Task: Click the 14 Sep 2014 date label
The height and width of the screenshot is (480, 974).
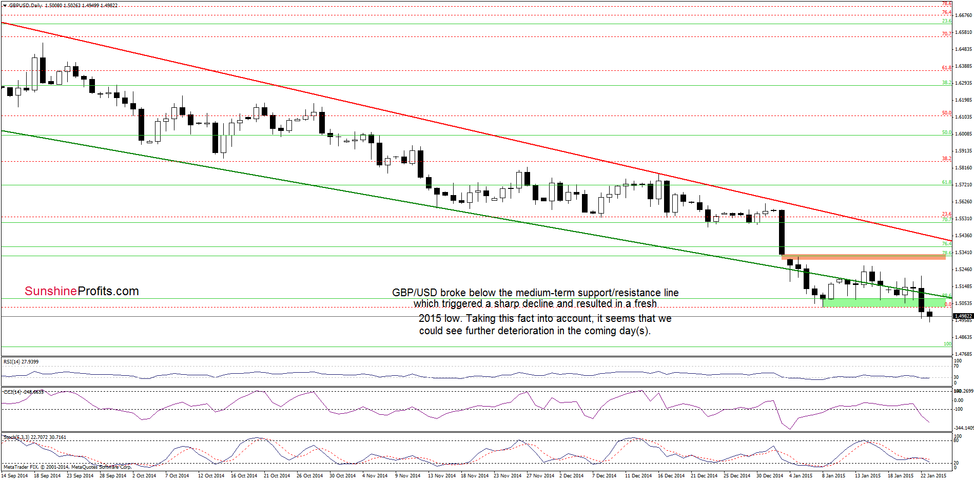Action: (14, 476)
